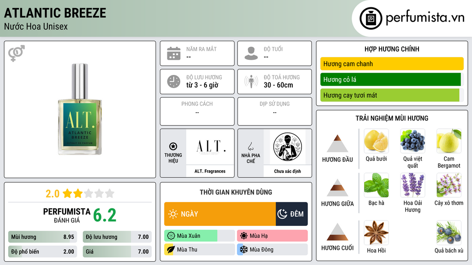Click the PHONG CÁCH style box
The width and height of the screenshot is (472, 265).
click(x=197, y=111)
